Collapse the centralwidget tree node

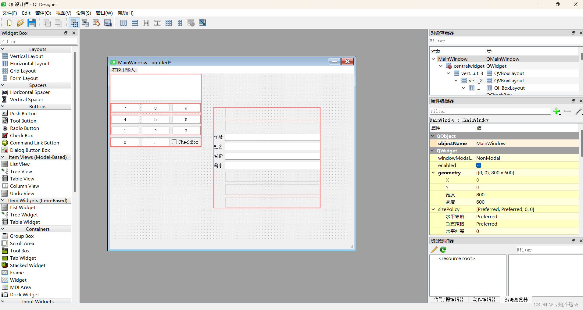click(x=441, y=66)
